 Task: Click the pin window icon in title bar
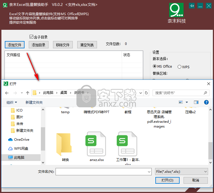[x=192, y=6]
